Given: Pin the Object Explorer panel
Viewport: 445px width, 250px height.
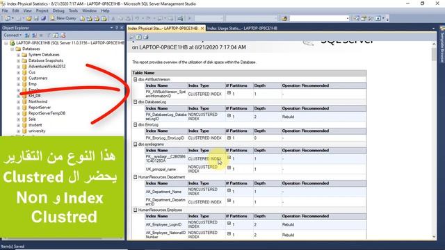Looking at the screenshot, I should click(117, 28).
